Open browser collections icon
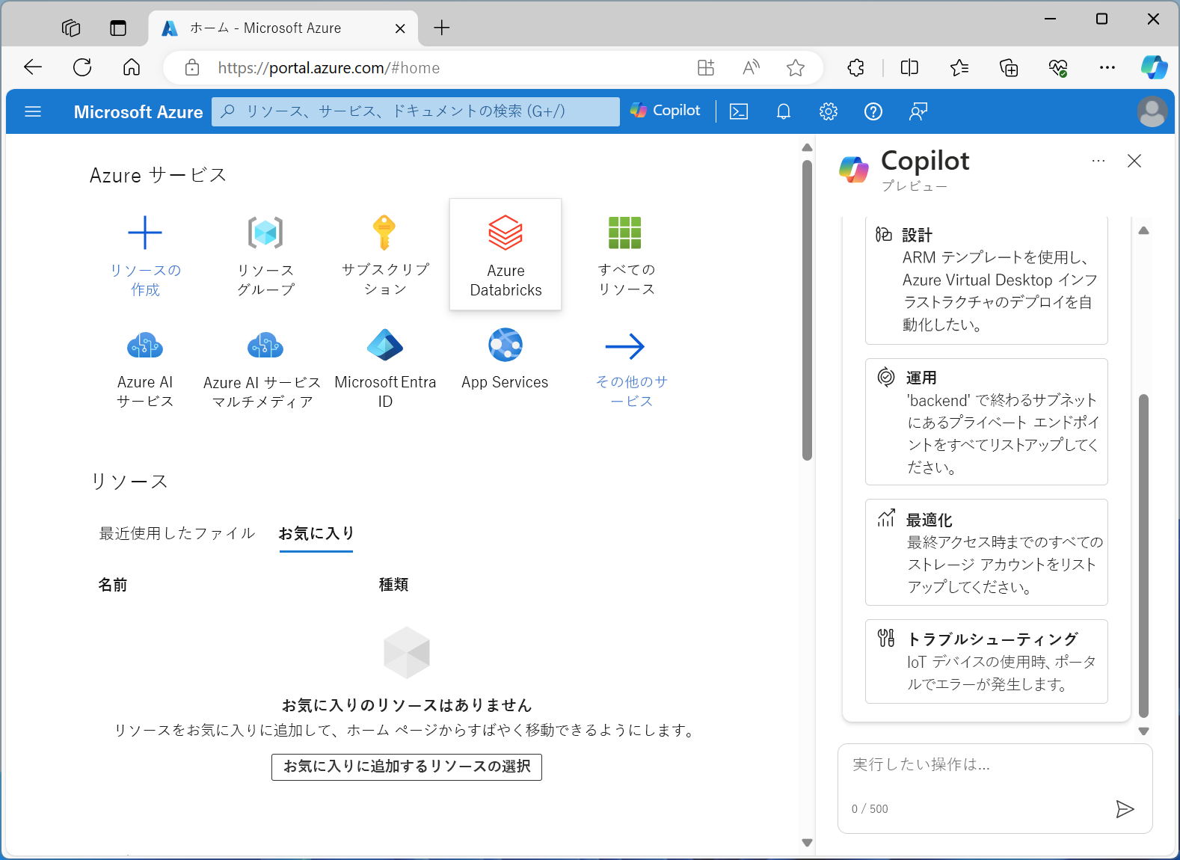 pos(1009,68)
